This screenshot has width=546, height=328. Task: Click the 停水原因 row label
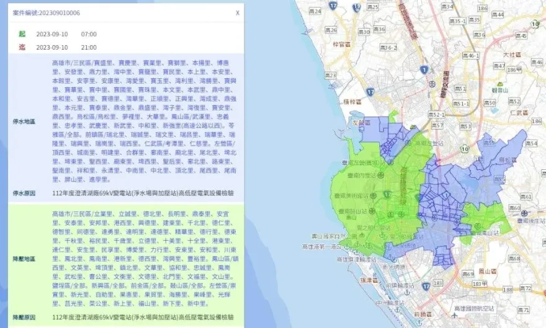(x=24, y=193)
